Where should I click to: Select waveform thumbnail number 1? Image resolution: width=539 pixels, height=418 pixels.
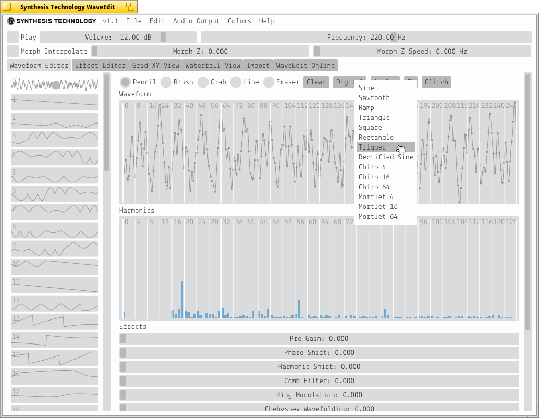tap(54, 103)
